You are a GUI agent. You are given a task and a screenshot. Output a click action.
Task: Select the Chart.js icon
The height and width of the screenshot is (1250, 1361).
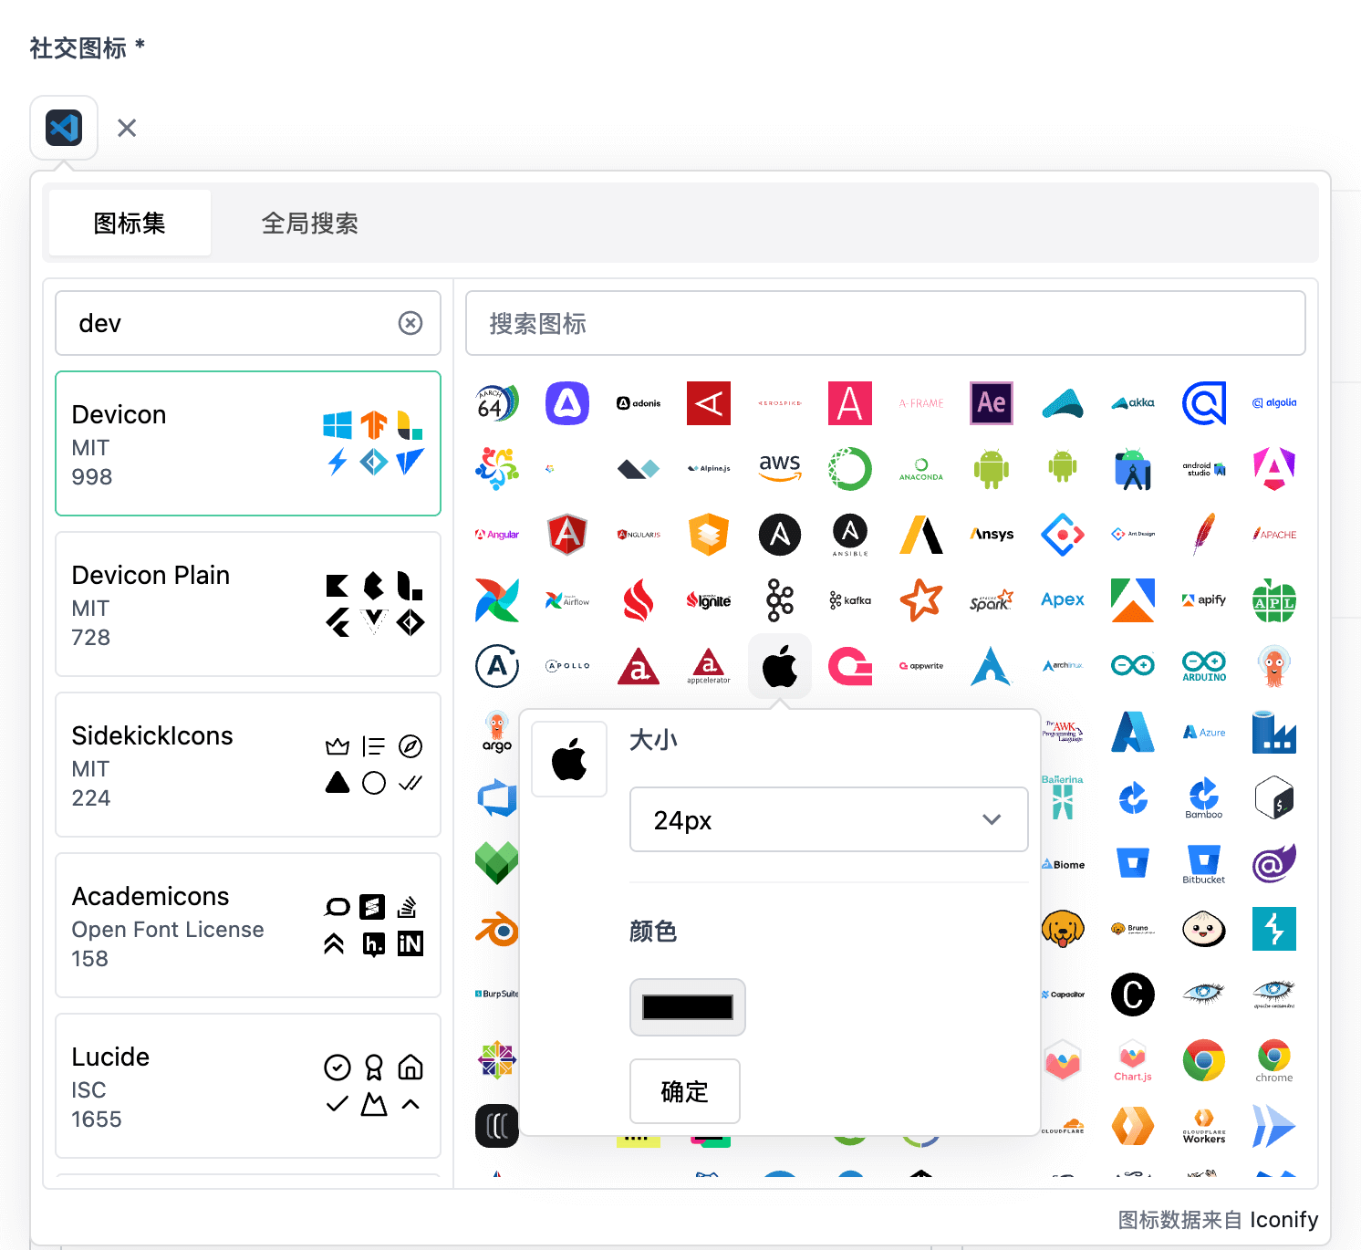pyautogui.click(x=1133, y=1061)
